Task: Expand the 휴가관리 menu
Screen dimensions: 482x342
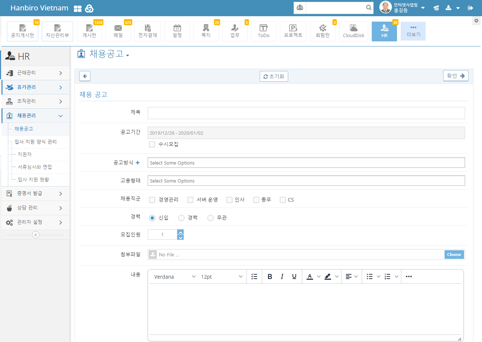Action: click(x=35, y=87)
